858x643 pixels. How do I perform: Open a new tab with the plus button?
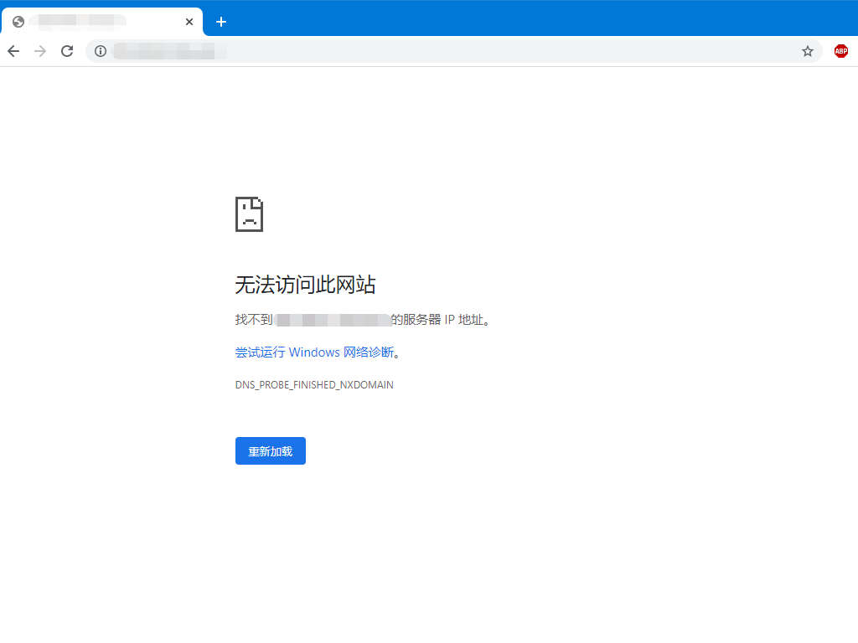(x=221, y=22)
